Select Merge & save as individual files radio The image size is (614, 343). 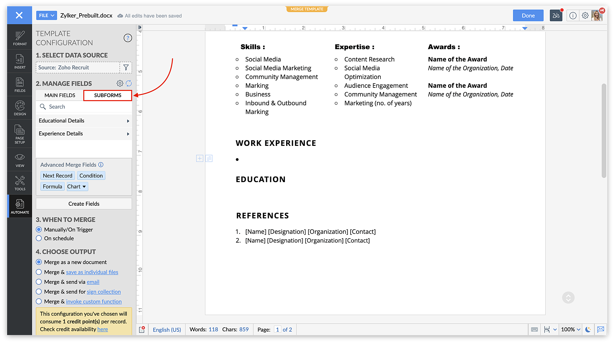tap(39, 272)
